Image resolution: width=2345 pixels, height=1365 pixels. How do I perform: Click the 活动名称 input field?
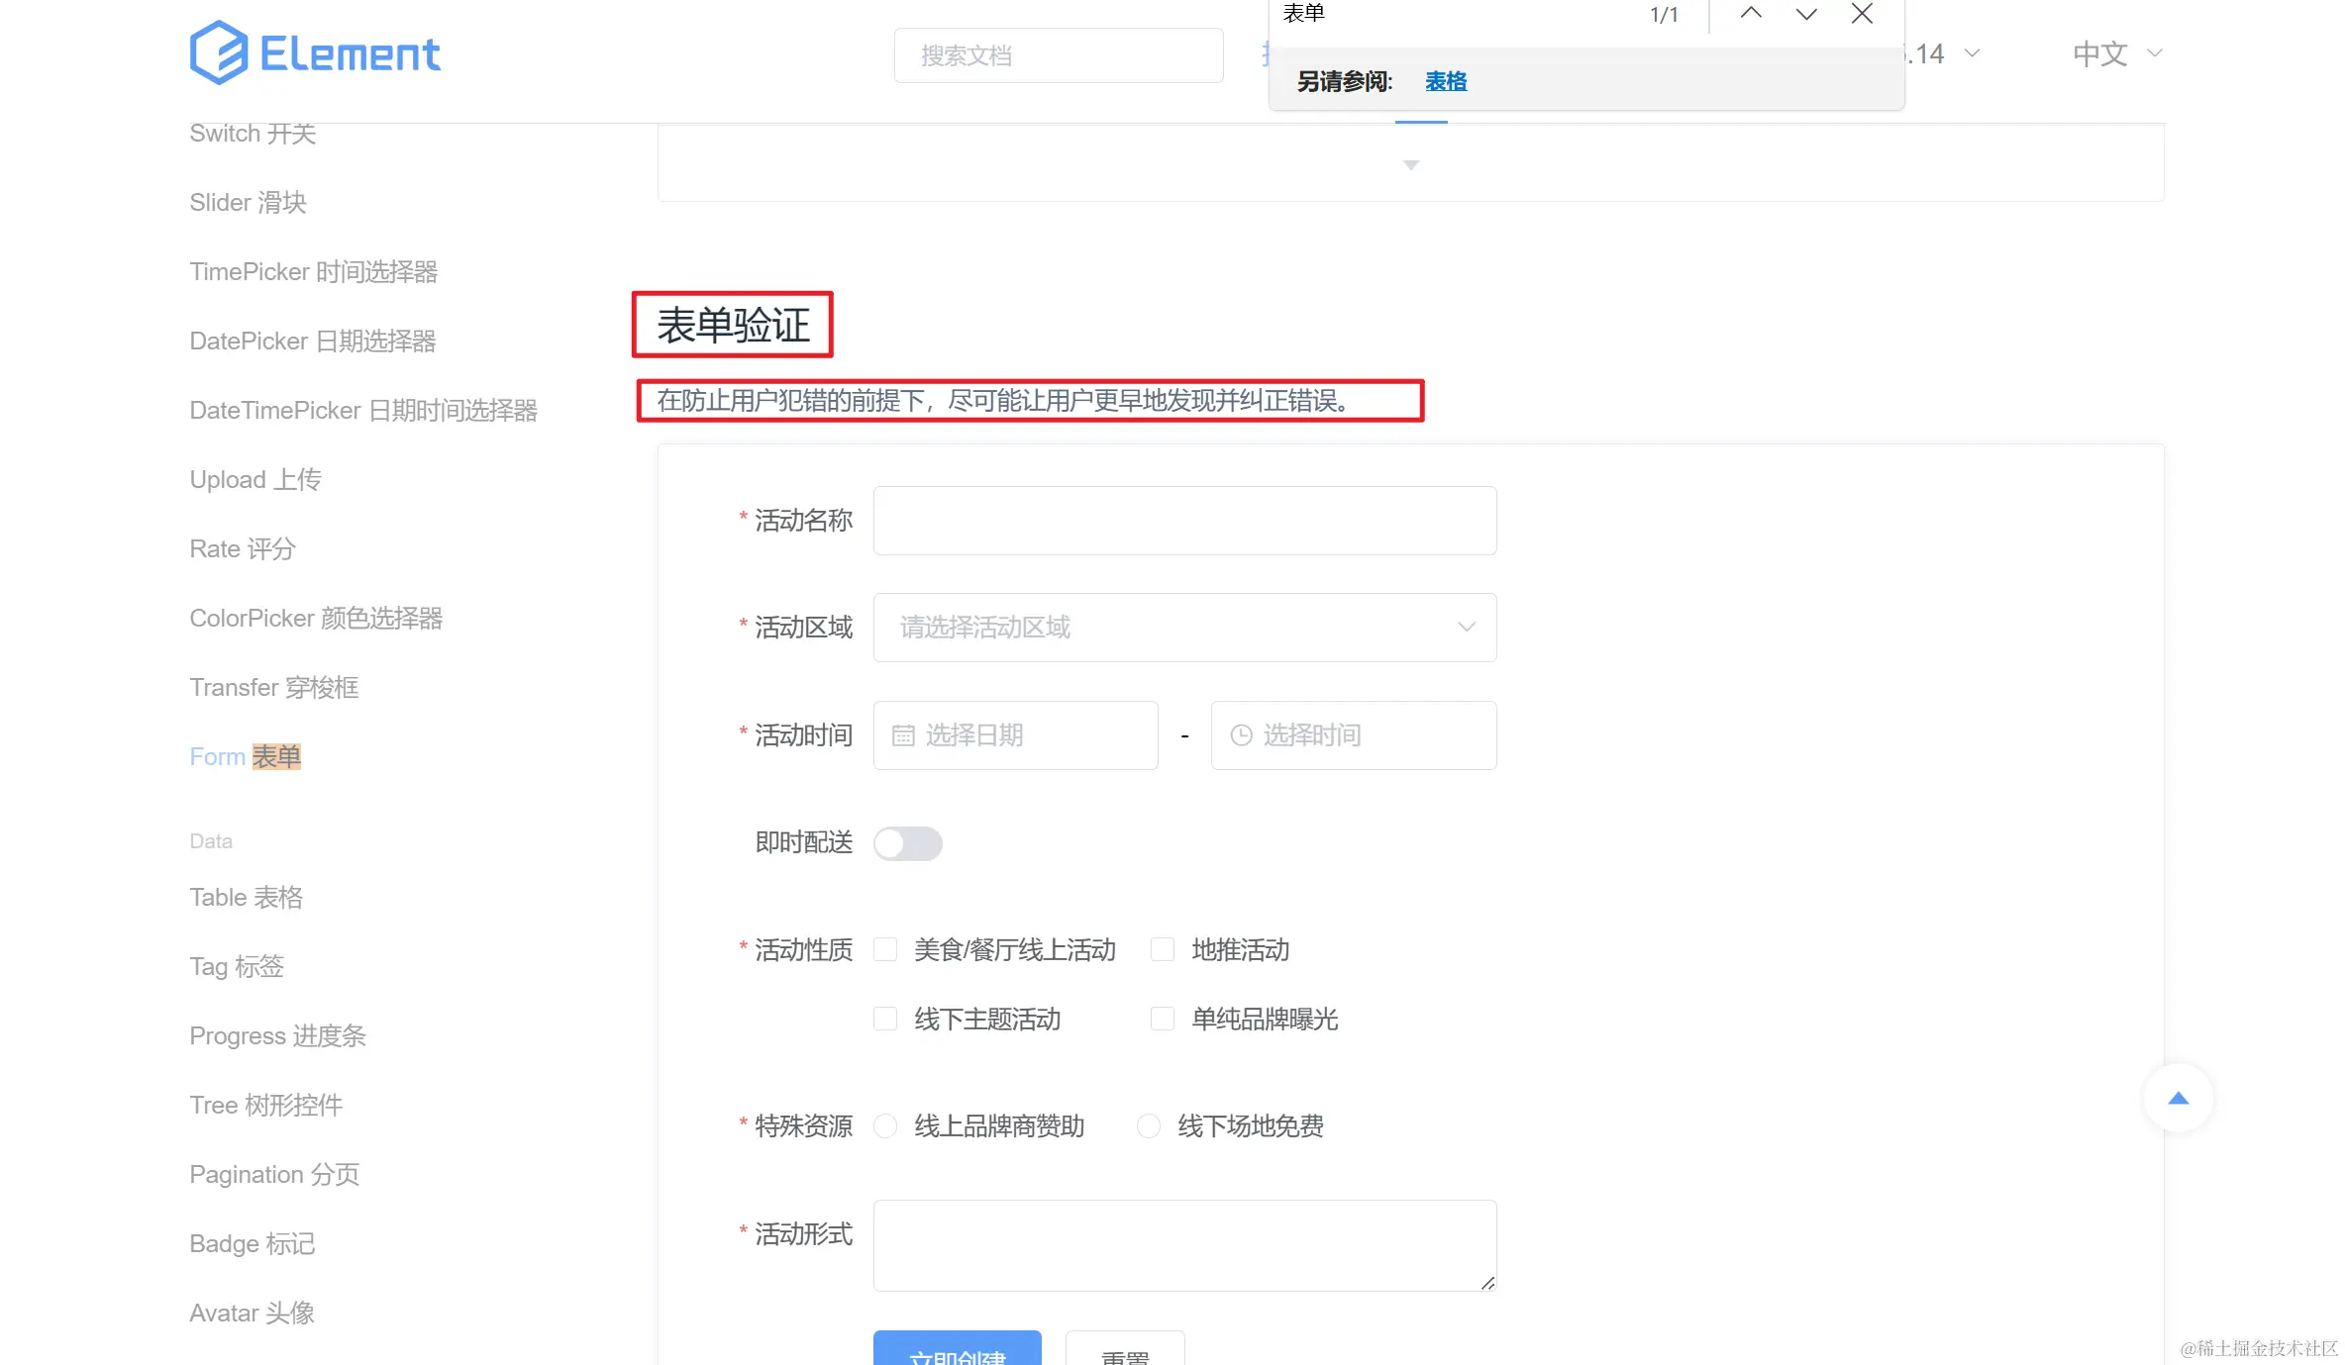(x=1183, y=521)
